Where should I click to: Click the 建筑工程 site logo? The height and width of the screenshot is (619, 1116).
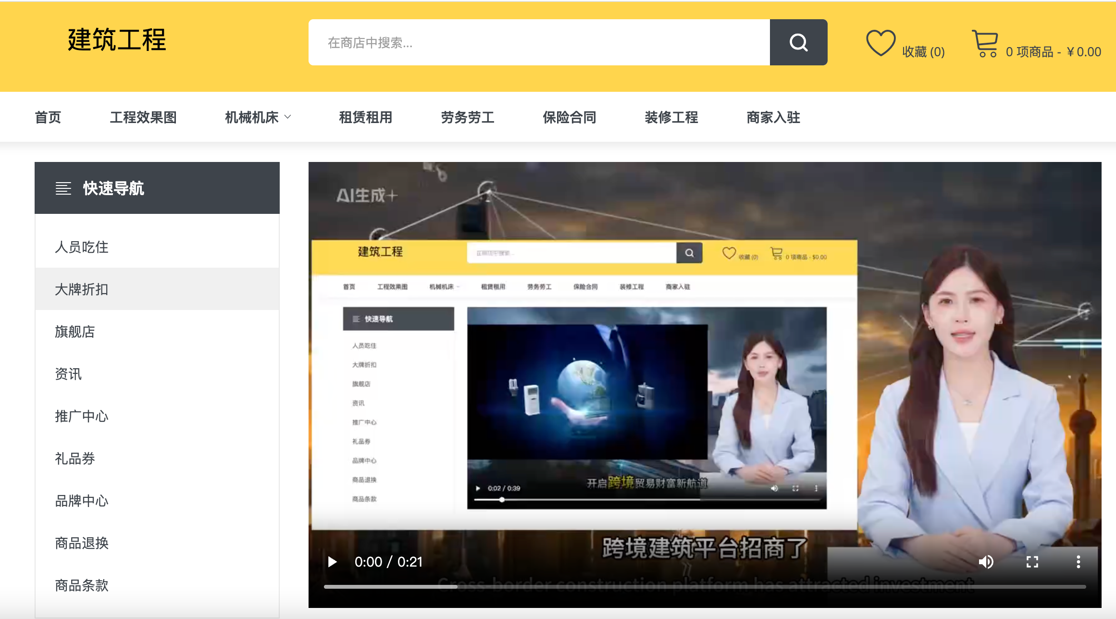coord(117,40)
